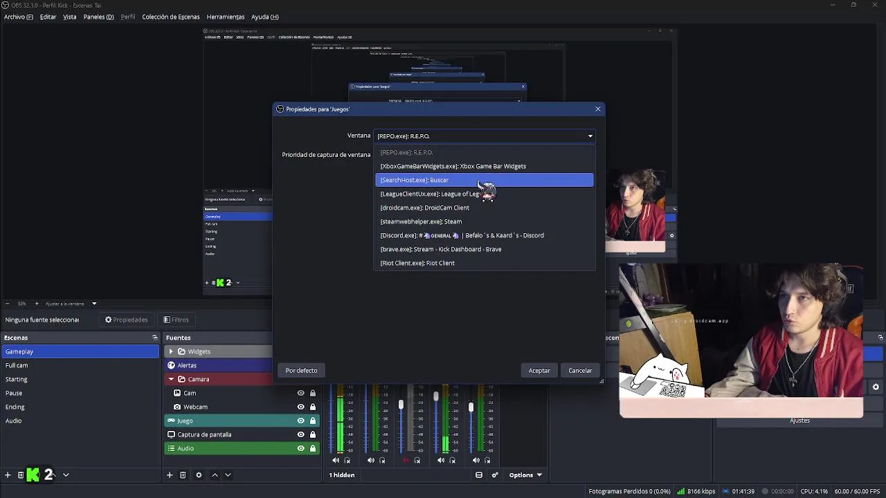
Task: Move source up in Fuentes list
Action: (x=215, y=475)
